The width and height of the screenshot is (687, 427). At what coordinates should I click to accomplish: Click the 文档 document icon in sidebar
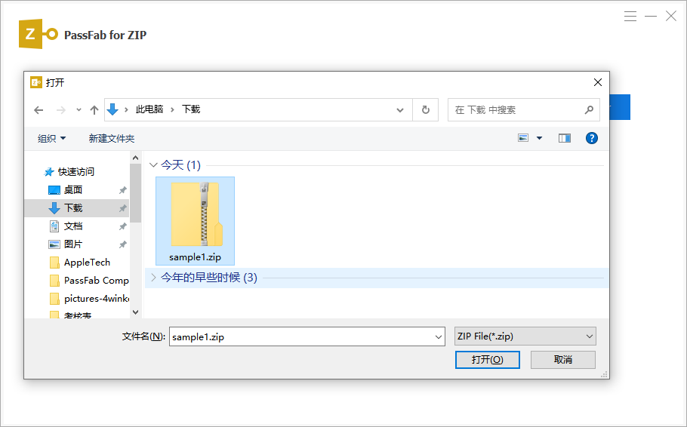pyautogui.click(x=54, y=226)
